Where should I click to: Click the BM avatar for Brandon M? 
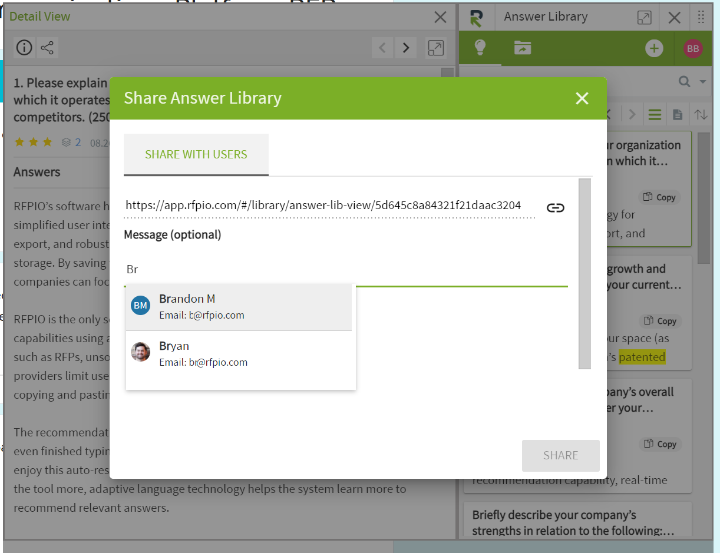click(x=140, y=306)
